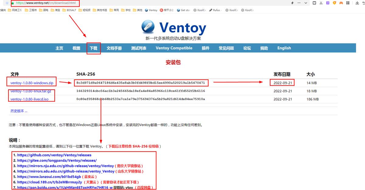Open the browser downloads icon
Image resolution: width=365 pixels, height=190 pixels.
[x=356, y=3]
